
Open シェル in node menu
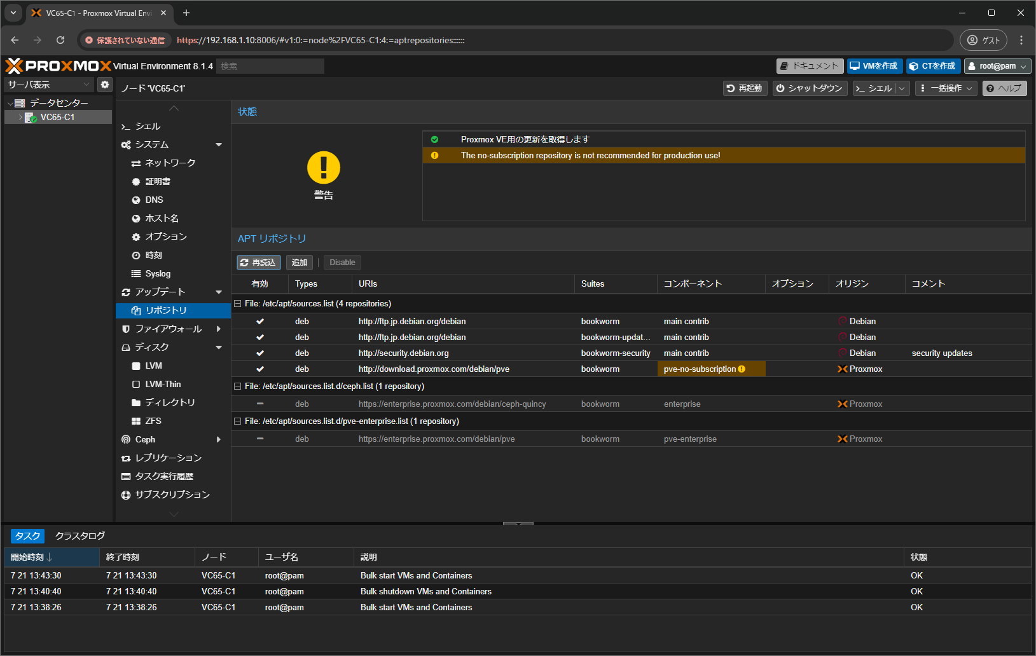[x=148, y=126]
